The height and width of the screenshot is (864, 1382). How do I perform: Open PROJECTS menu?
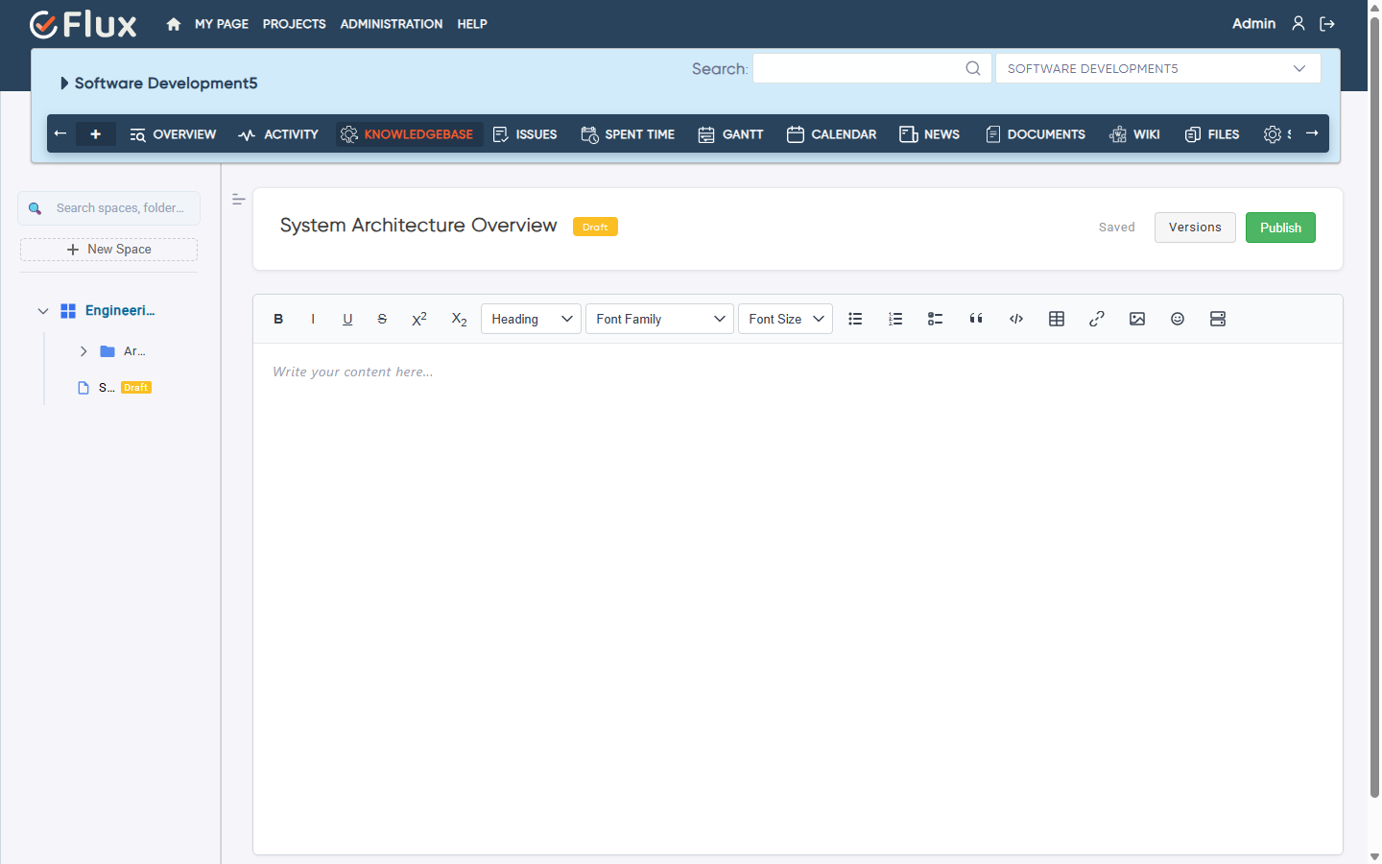point(295,24)
